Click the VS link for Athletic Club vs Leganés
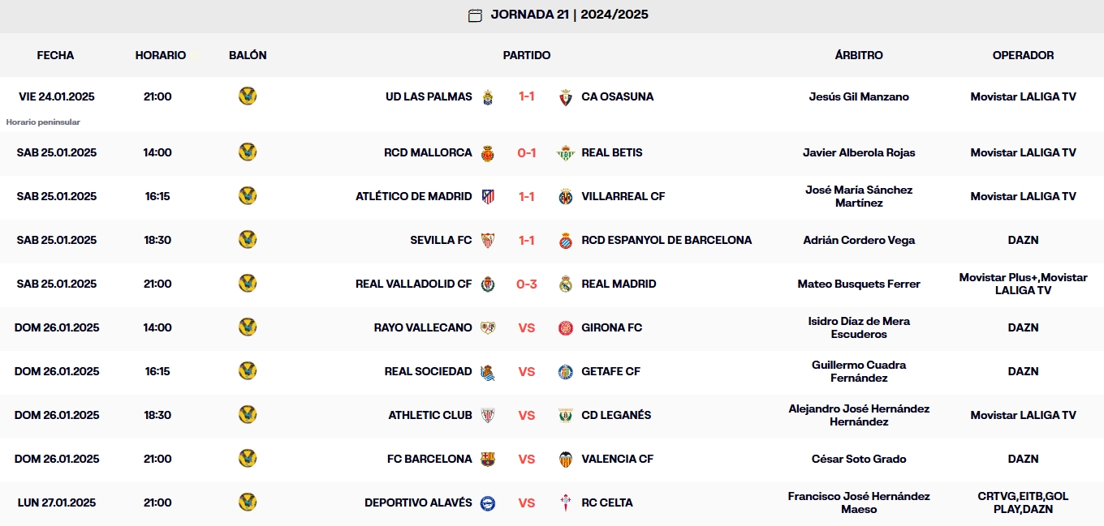This screenshot has height=526, width=1104. pos(527,415)
